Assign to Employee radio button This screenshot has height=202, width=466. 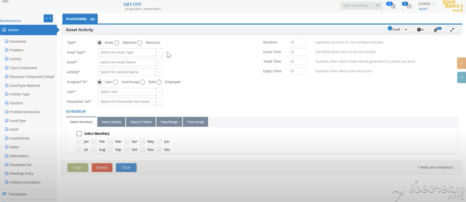pos(159,82)
